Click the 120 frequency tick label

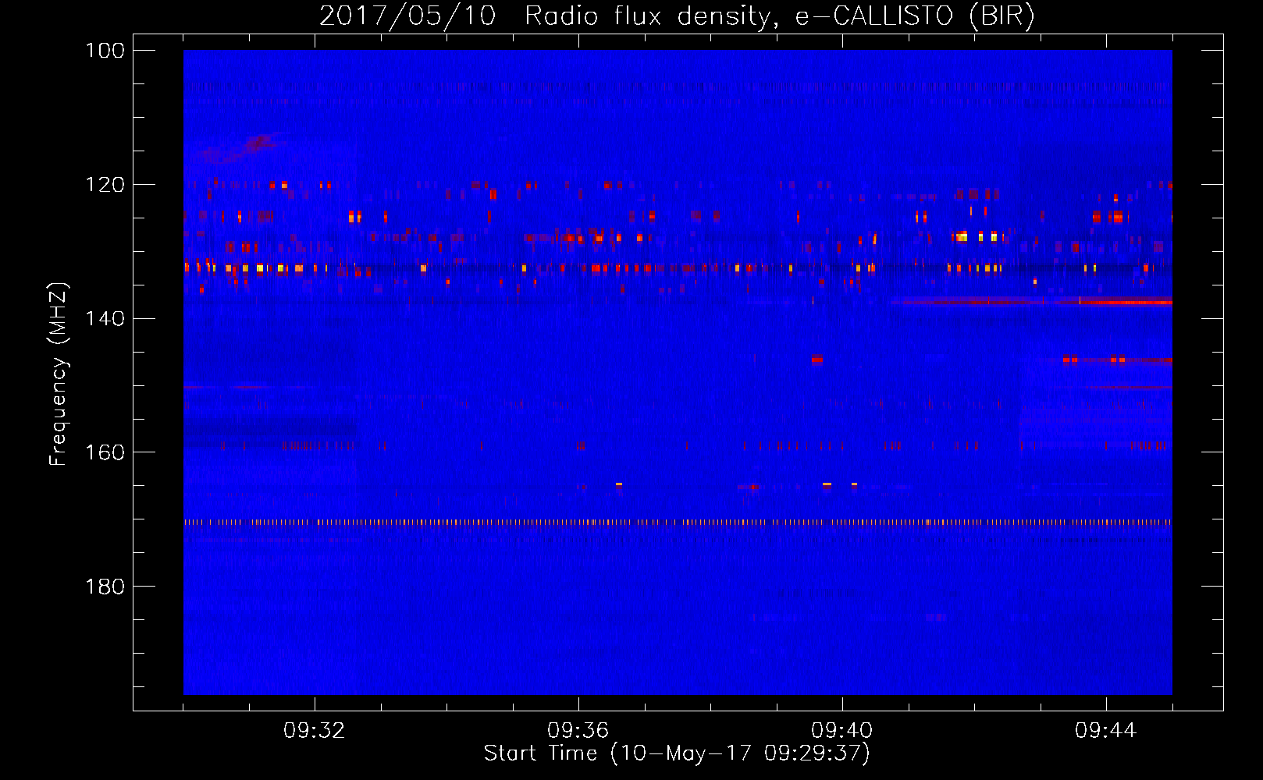(105, 185)
